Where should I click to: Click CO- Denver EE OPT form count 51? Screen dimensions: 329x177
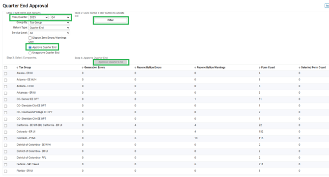click(x=260, y=99)
